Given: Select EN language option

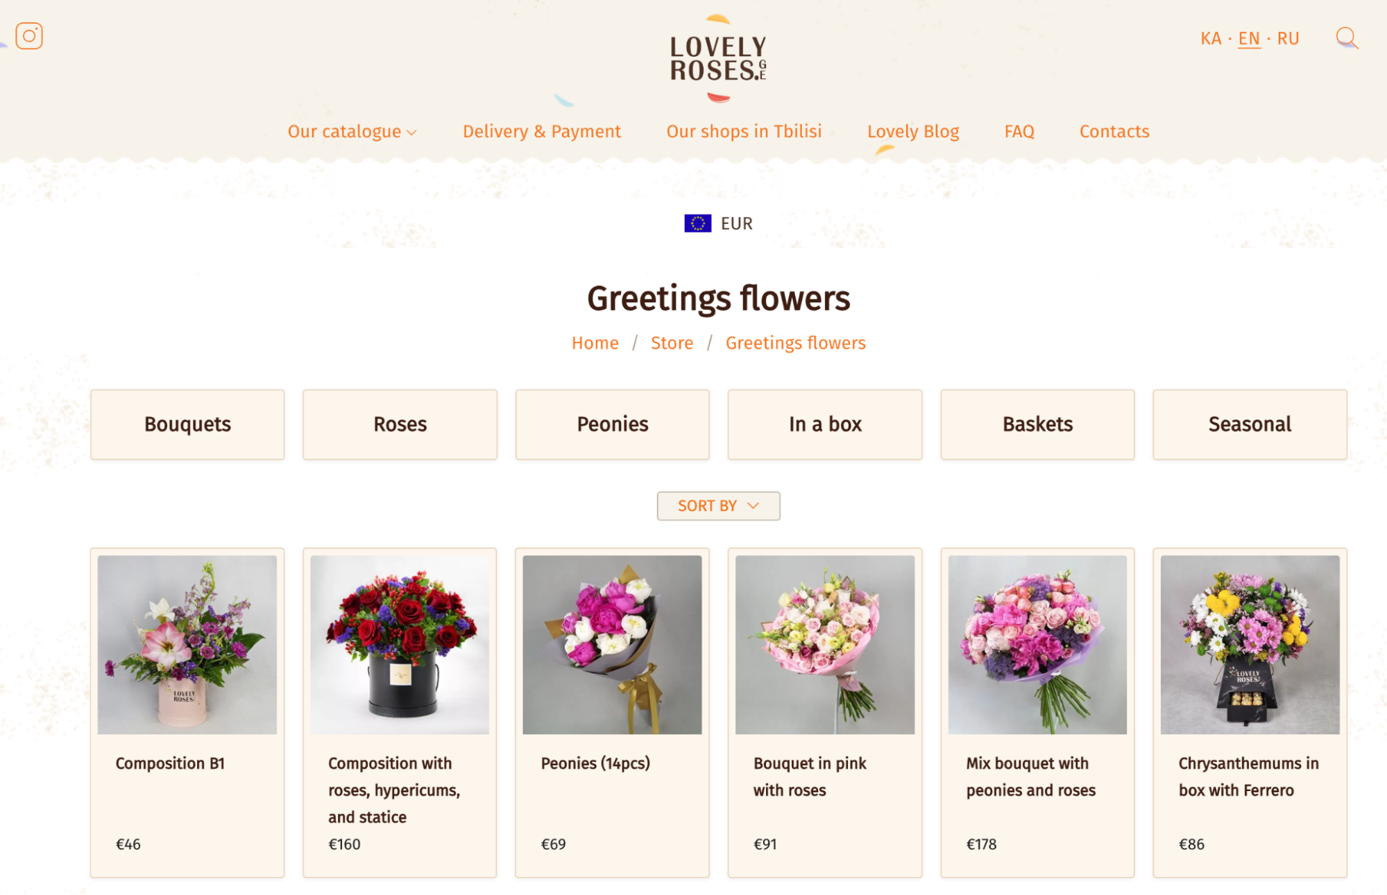Looking at the screenshot, I should (x=1249, y=39).
